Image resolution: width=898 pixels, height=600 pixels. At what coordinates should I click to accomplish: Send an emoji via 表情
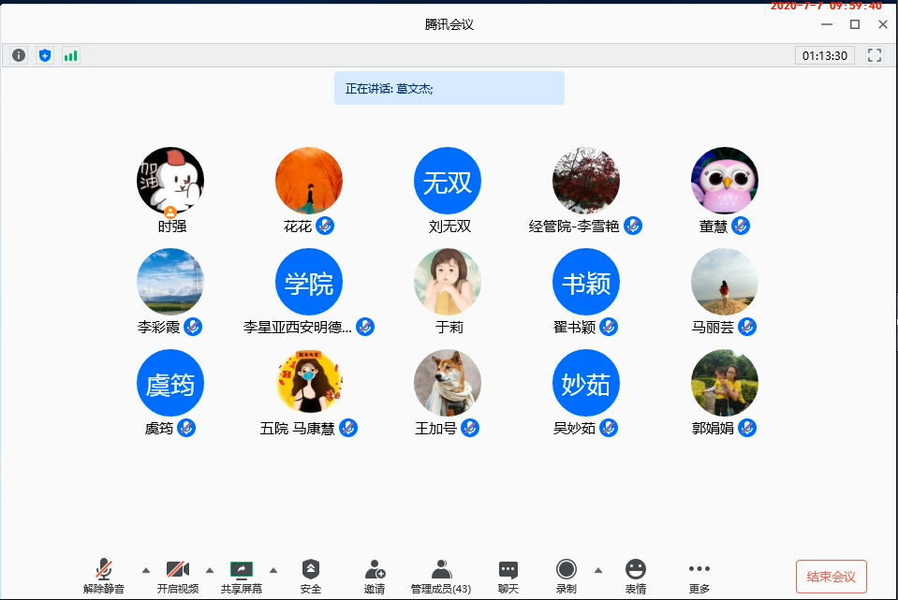click(636, 576)
